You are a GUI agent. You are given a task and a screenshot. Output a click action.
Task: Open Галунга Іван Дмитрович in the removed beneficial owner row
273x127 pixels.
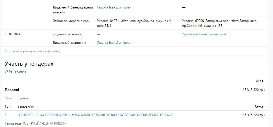(115, 7)
